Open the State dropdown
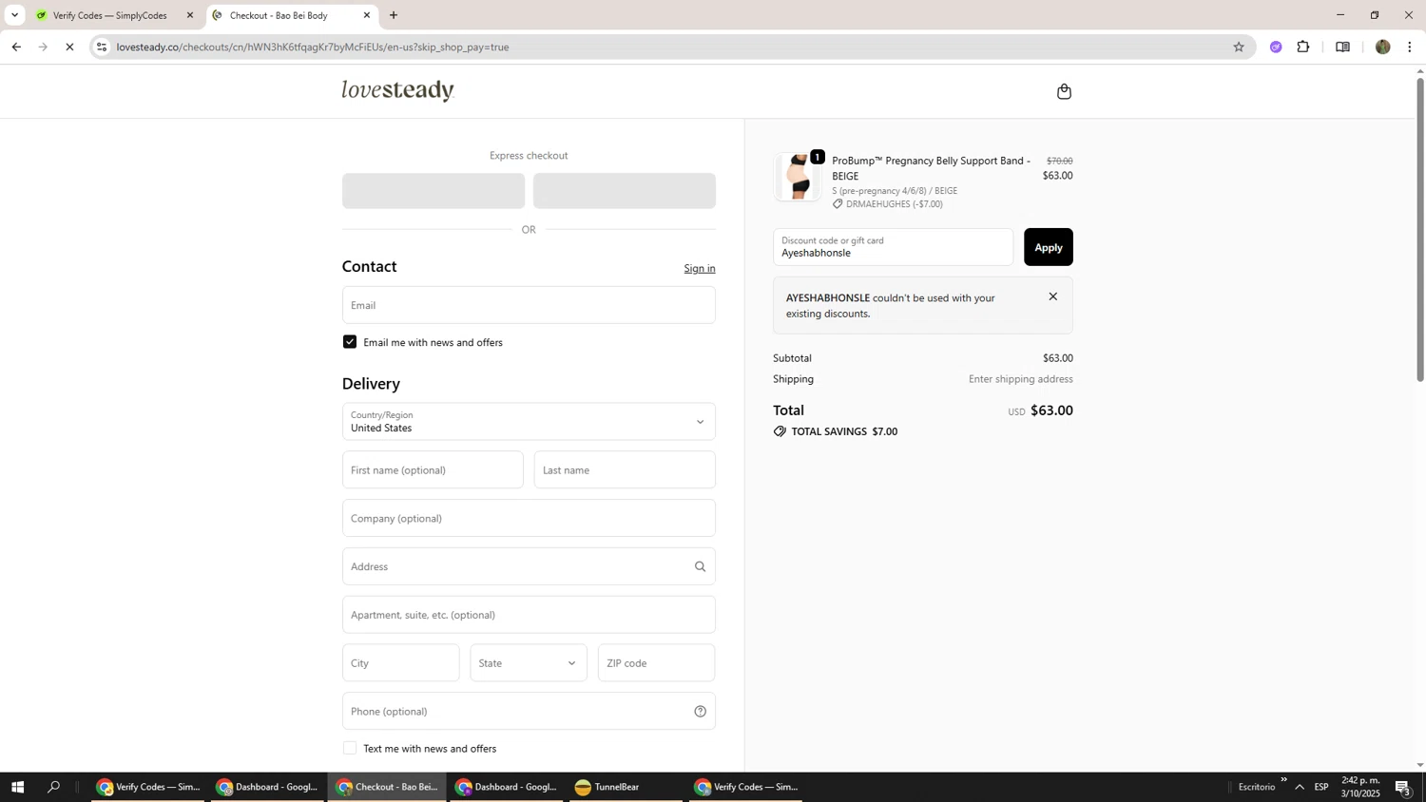The width and height of the screenshot is (1426, 802). coord(529,663)
